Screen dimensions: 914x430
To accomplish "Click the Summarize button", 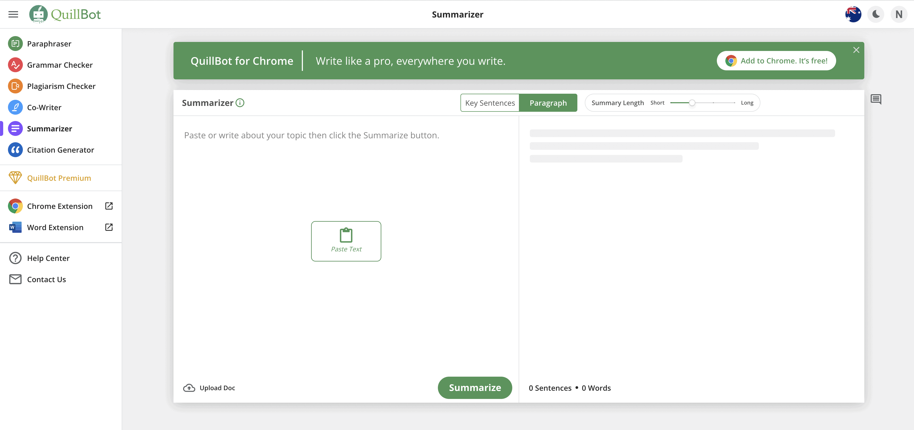I will (475, 388).
